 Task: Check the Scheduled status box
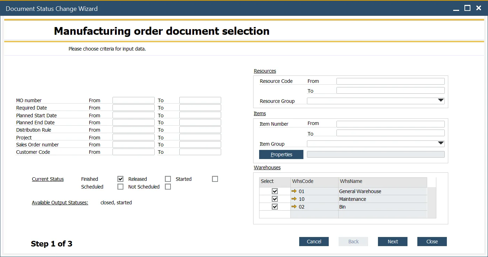point(121,187)
